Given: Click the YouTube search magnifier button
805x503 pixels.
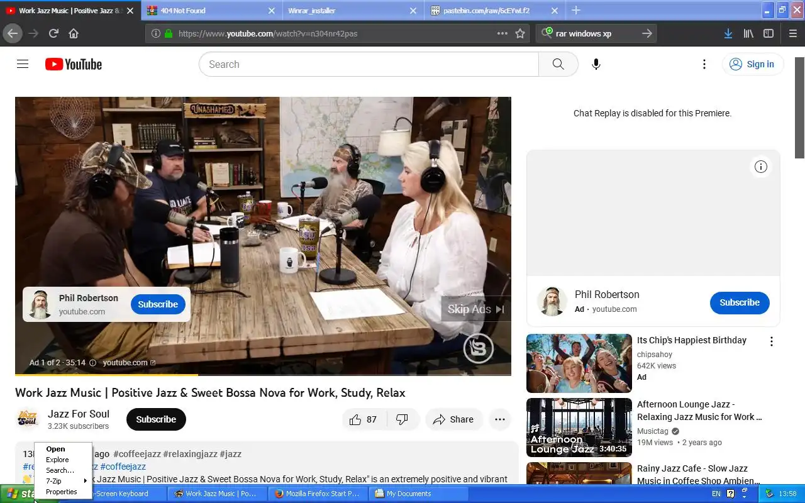Looking at the screenshot, I should click(x=558, y=64).
